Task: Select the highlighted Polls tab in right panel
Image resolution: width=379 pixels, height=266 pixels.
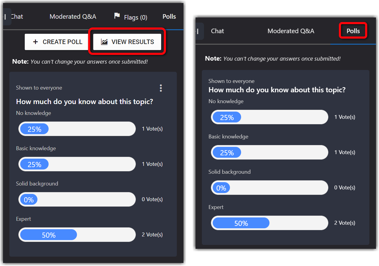Action: coord(353,31)
